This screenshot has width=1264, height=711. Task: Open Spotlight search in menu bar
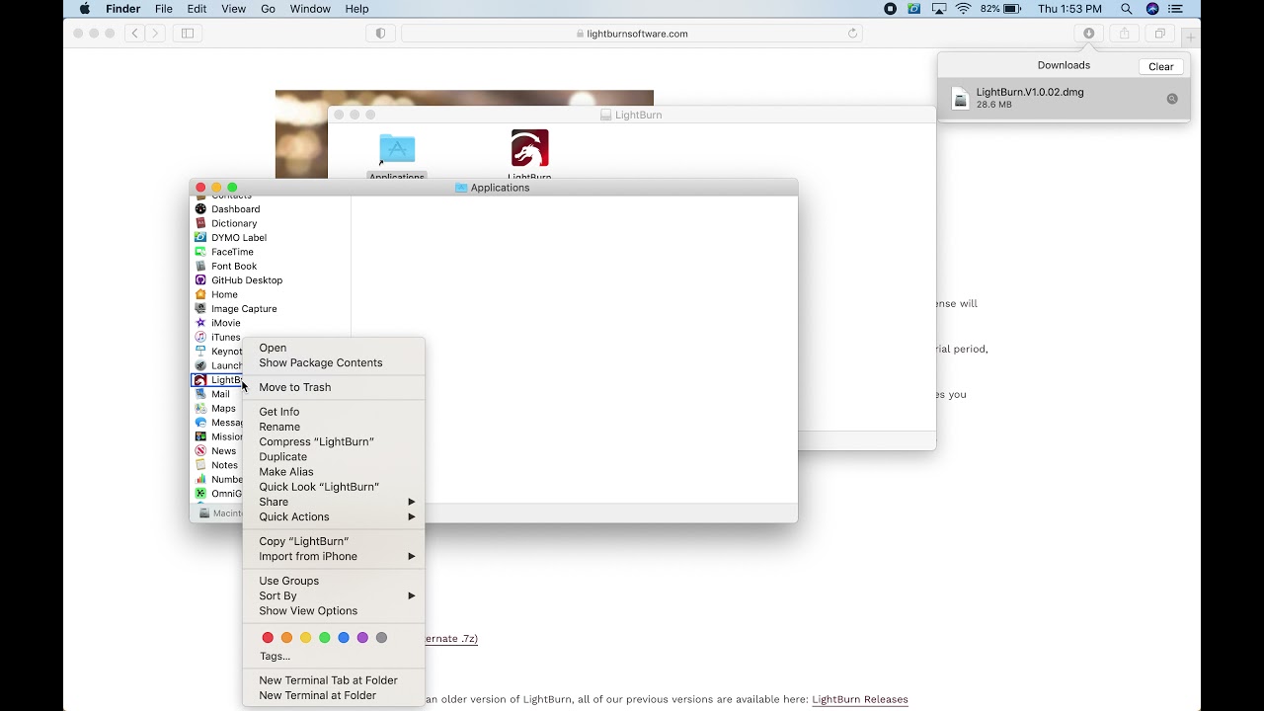point(1126,9)
